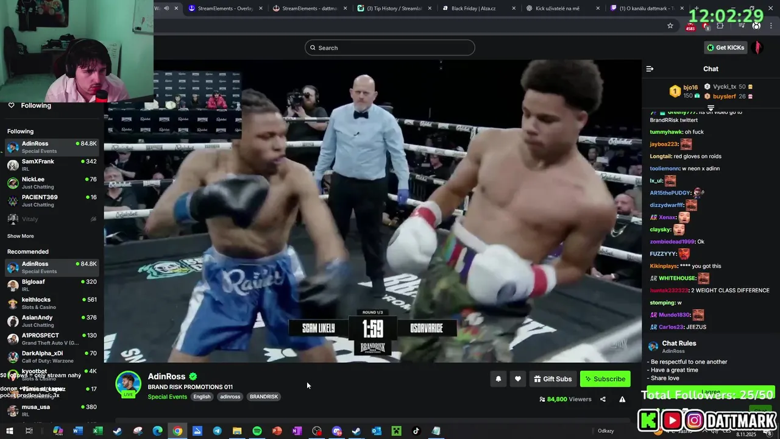Switch to O kanálu dattmark tab
780x439 pixels.
[646, 9]
